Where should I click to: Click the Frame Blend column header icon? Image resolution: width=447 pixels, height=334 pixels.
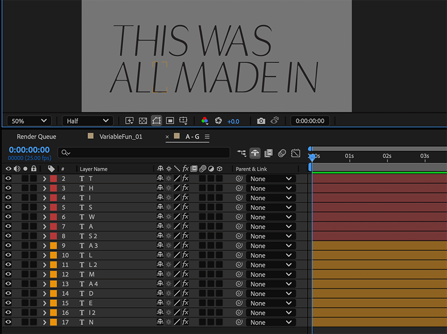coord(194,169)
